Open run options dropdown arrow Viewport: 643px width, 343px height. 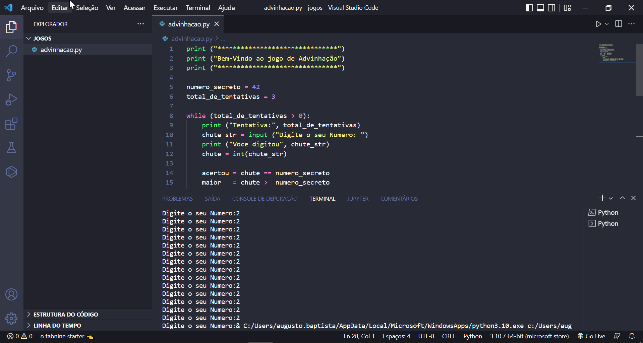(607, 24)
